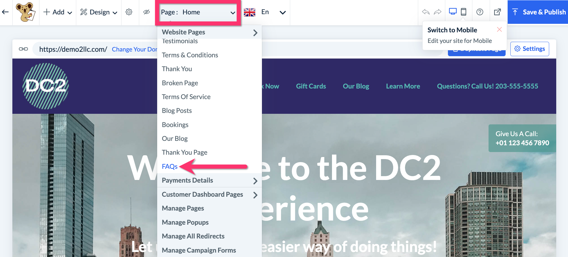Click Gift Cards nav link

pos(311,86)
